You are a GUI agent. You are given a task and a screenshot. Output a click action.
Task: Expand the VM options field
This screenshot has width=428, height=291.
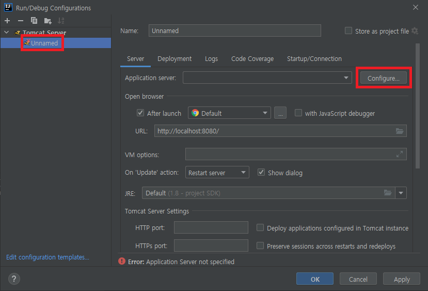tap(400, 155)
